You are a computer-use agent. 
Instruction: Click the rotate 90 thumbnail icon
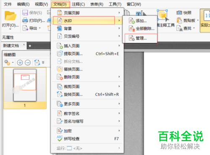coord(37,63)
